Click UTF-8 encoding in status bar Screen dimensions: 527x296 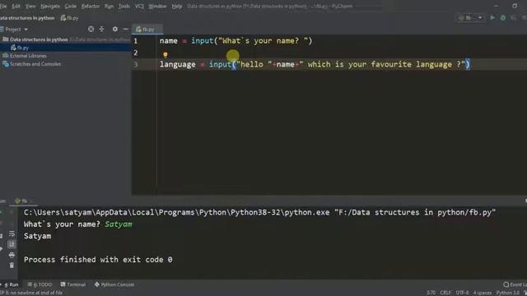[463, 293]
